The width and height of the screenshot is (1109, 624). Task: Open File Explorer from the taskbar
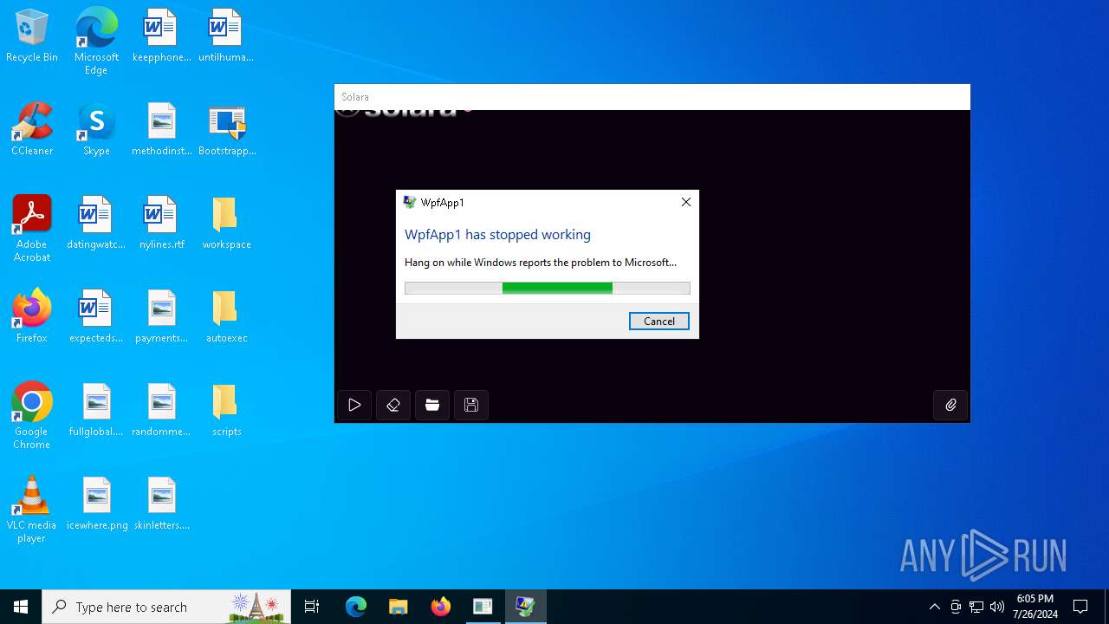tap(398, 607)
